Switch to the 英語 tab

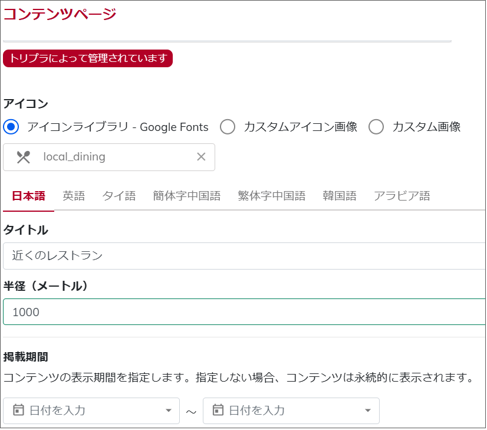pos(74,196)
